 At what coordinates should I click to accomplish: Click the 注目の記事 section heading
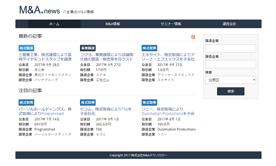[x=30, y=91]
